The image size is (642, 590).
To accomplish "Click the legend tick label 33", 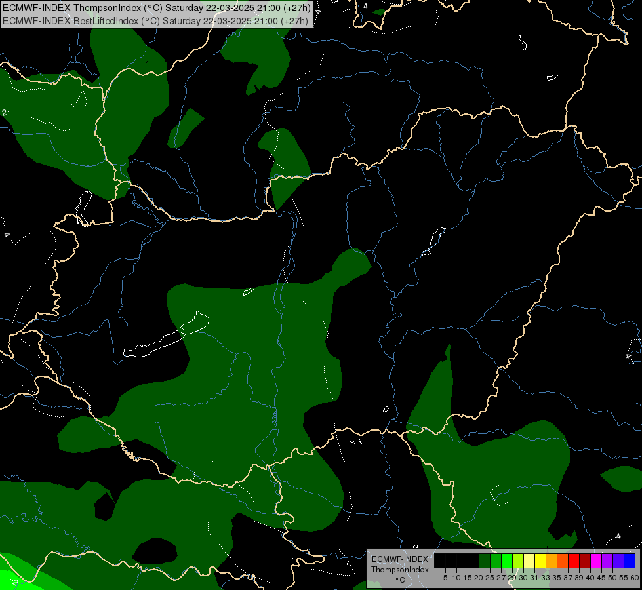I will [x=546, y=578].
